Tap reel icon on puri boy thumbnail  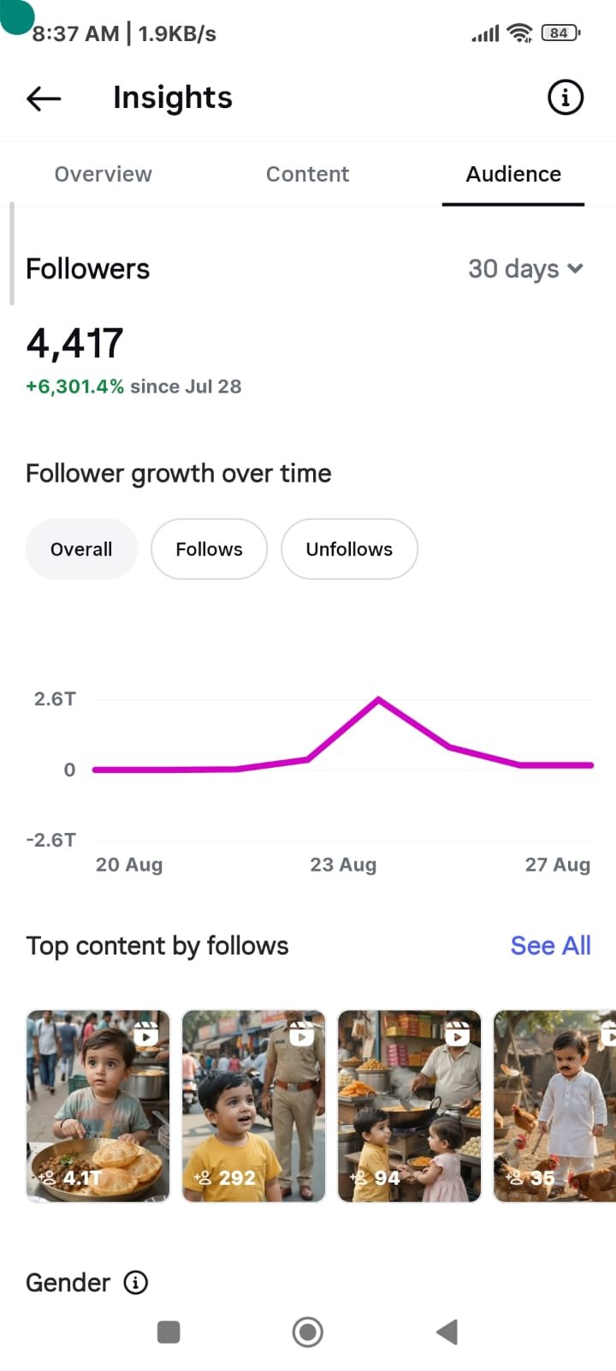coord(147,1034)
